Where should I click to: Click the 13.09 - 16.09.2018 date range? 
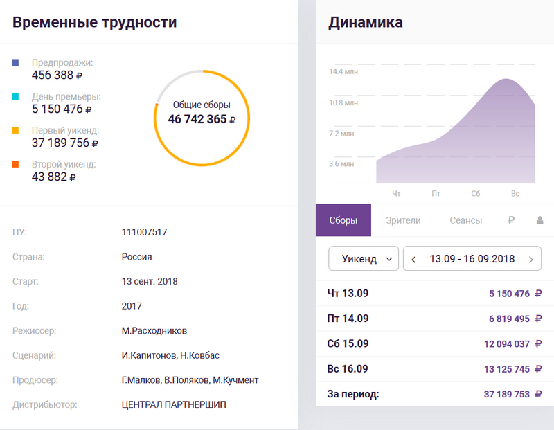point(472,260)
